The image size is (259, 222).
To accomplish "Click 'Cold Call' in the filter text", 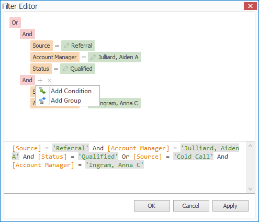I will pos(193,157).
